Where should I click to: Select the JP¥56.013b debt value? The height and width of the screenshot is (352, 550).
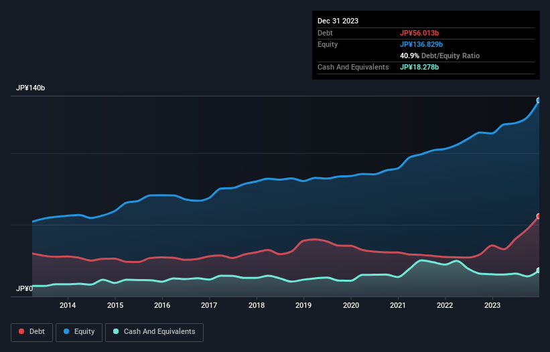tap(421, 33)
